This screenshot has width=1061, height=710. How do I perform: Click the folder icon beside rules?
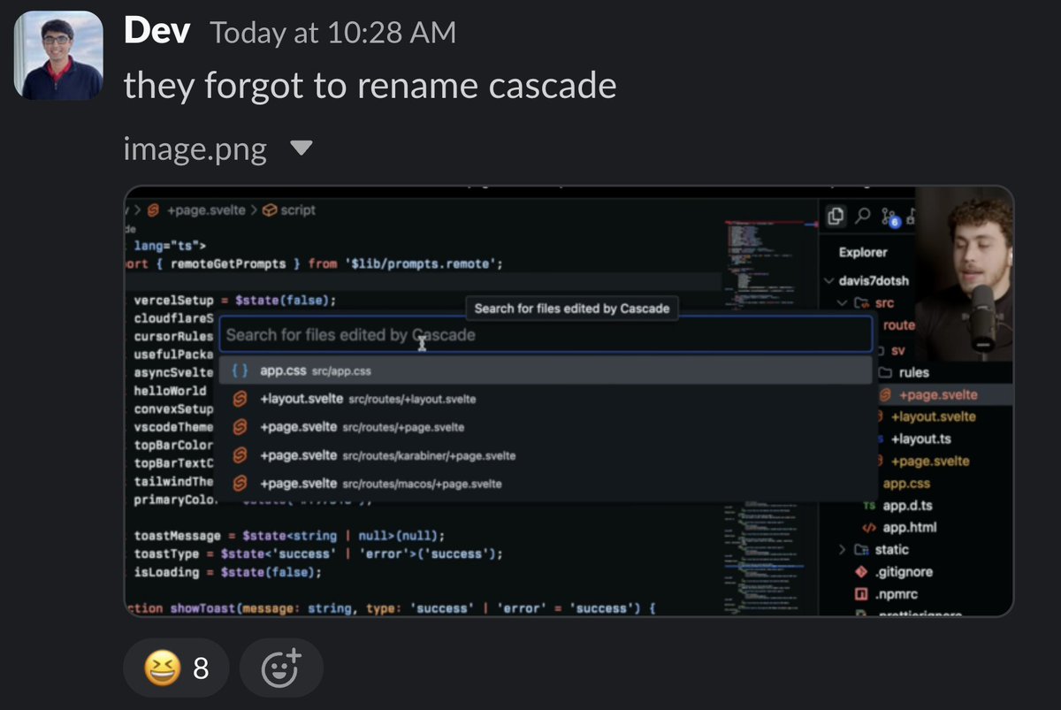(x=885, y=372)
